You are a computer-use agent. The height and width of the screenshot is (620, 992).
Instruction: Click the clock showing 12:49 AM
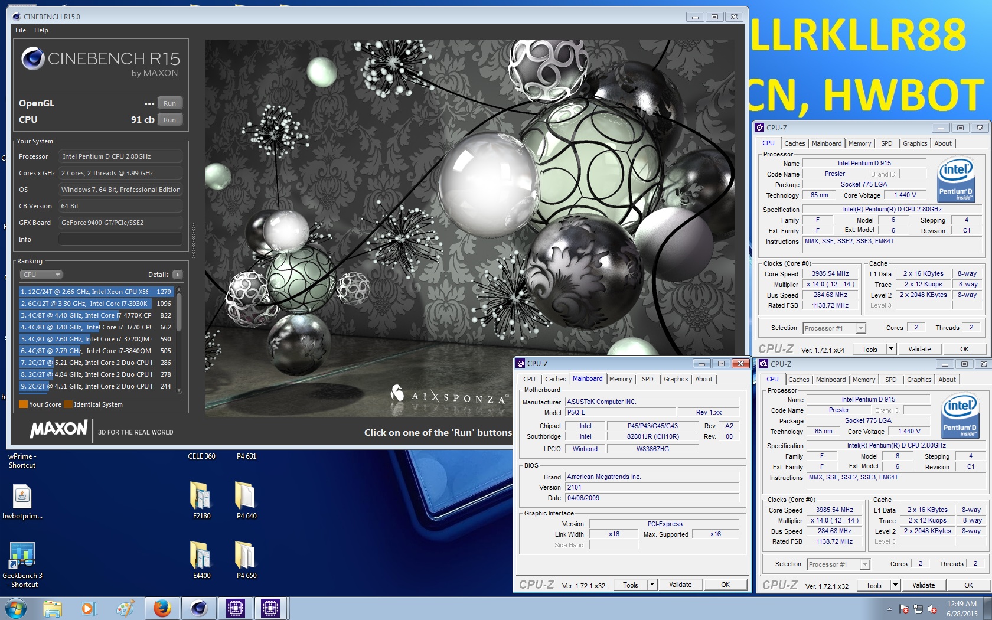click(962, 604)
